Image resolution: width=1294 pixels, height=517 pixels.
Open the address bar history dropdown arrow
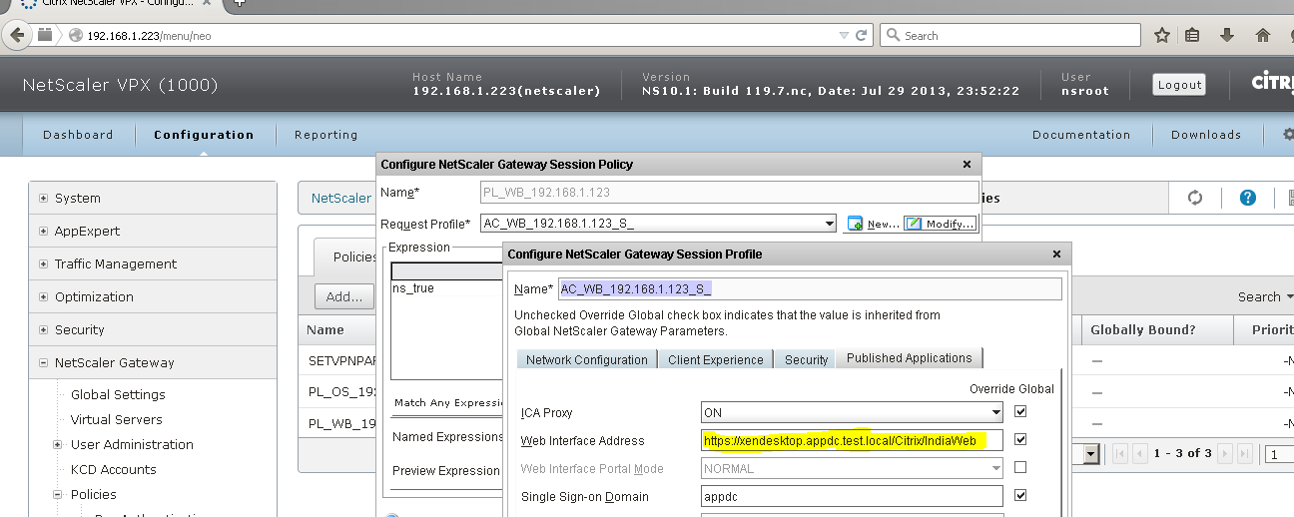[844, 35]
